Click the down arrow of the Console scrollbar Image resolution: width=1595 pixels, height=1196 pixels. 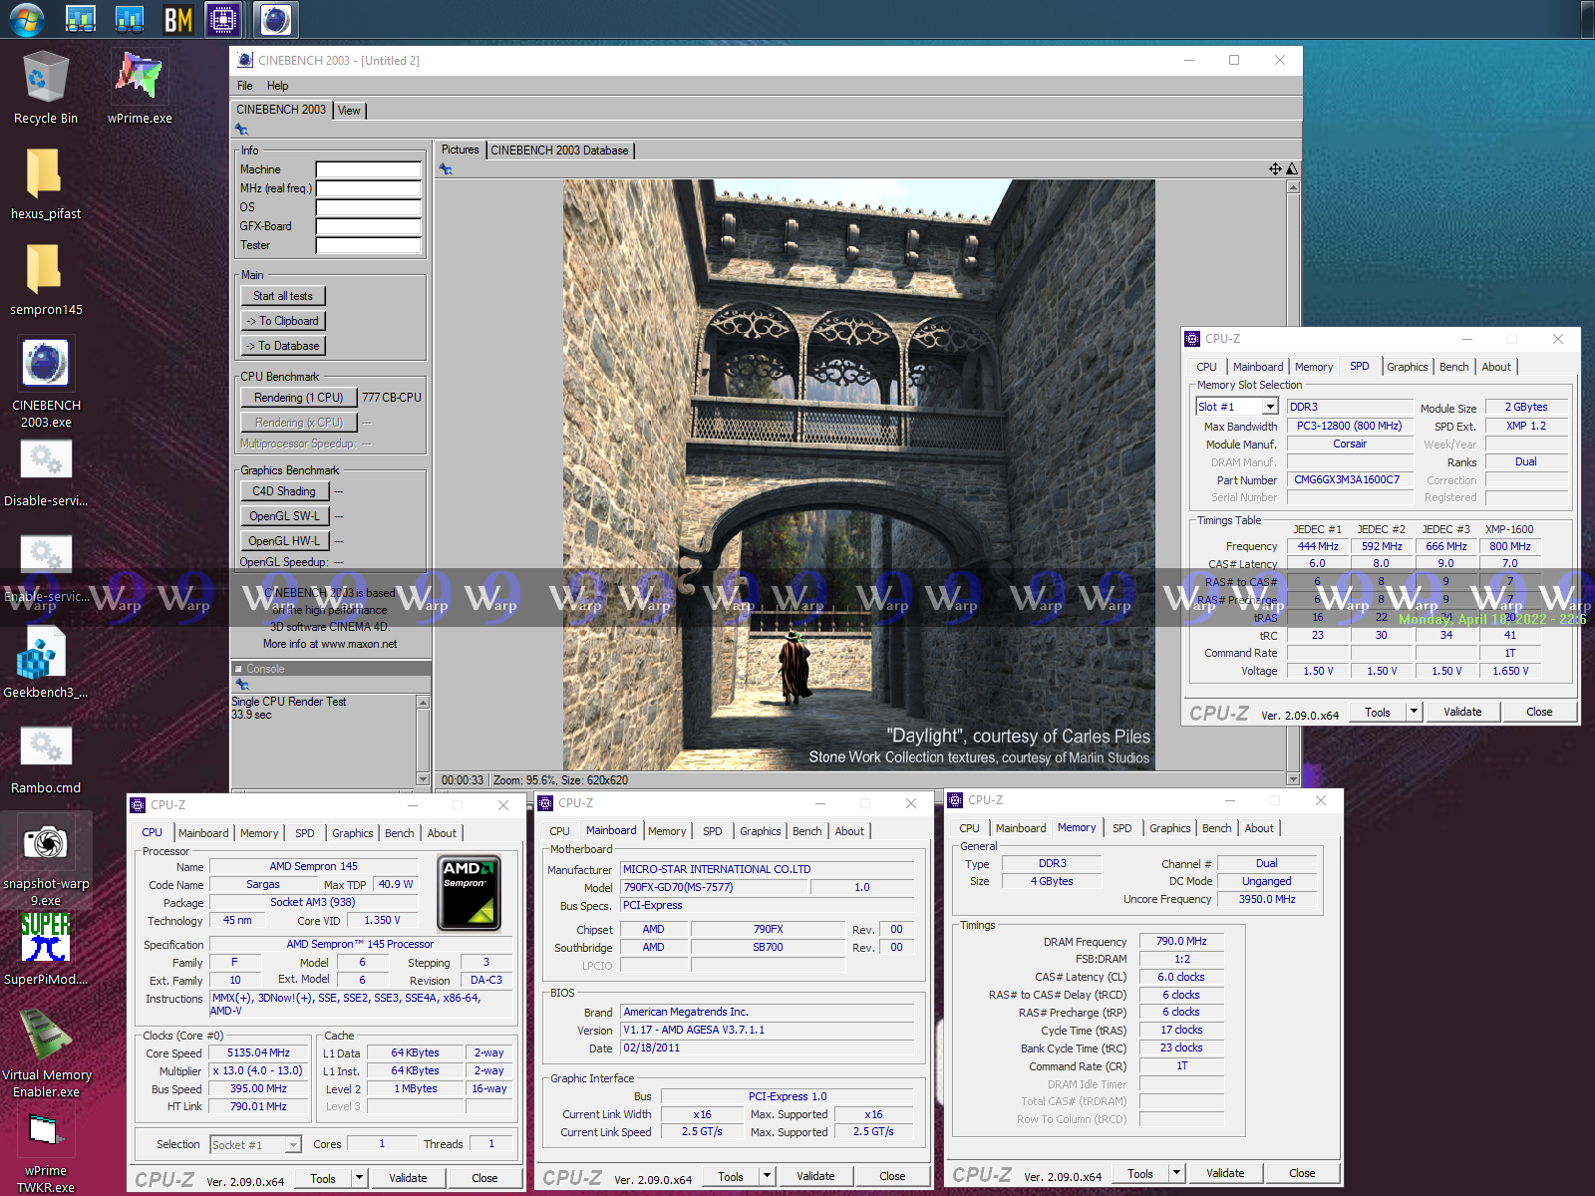click(x=423, y=778)
